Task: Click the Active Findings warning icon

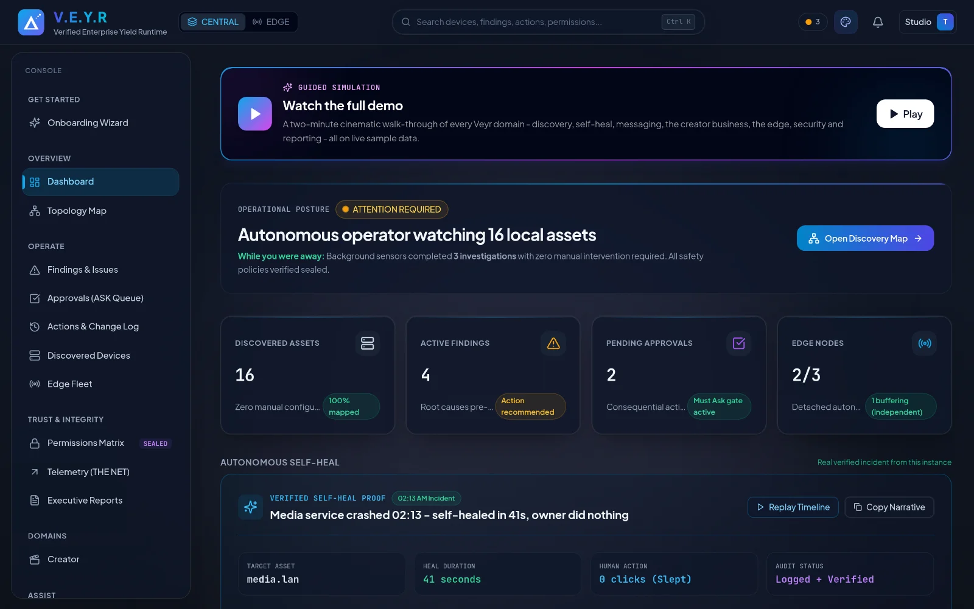Action: pos(553,343)
